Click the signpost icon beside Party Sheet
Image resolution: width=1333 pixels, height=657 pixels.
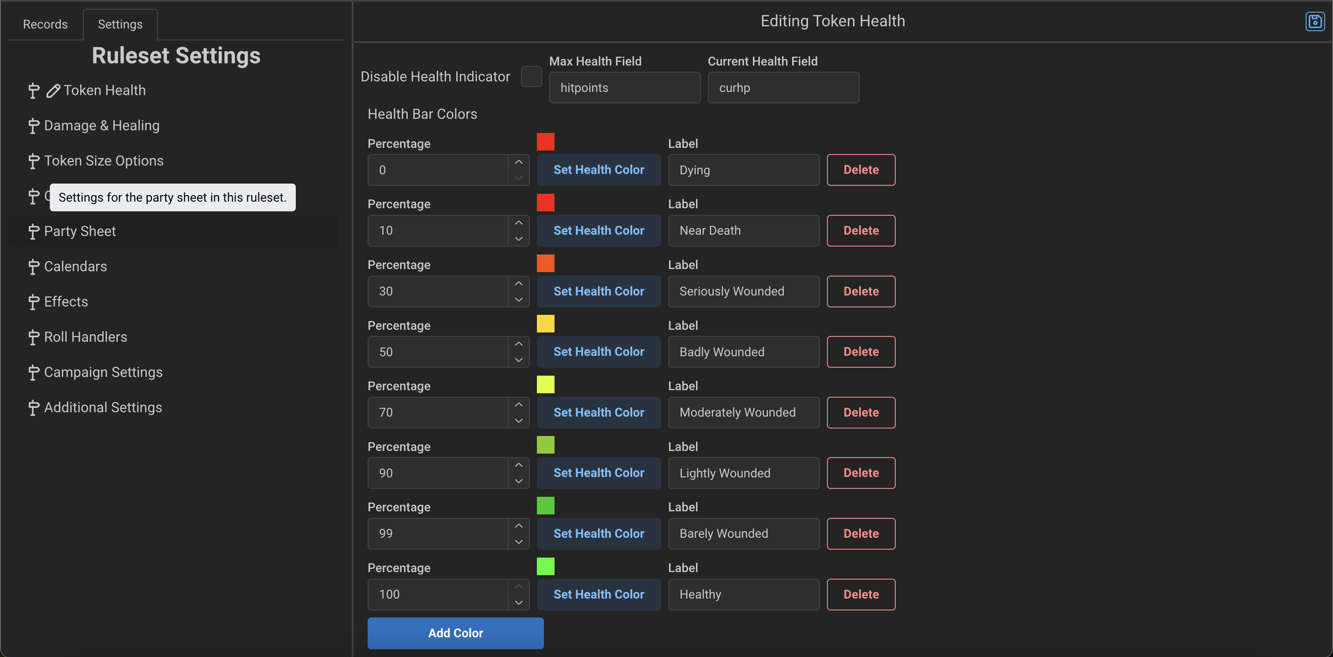tap(33, 231)
